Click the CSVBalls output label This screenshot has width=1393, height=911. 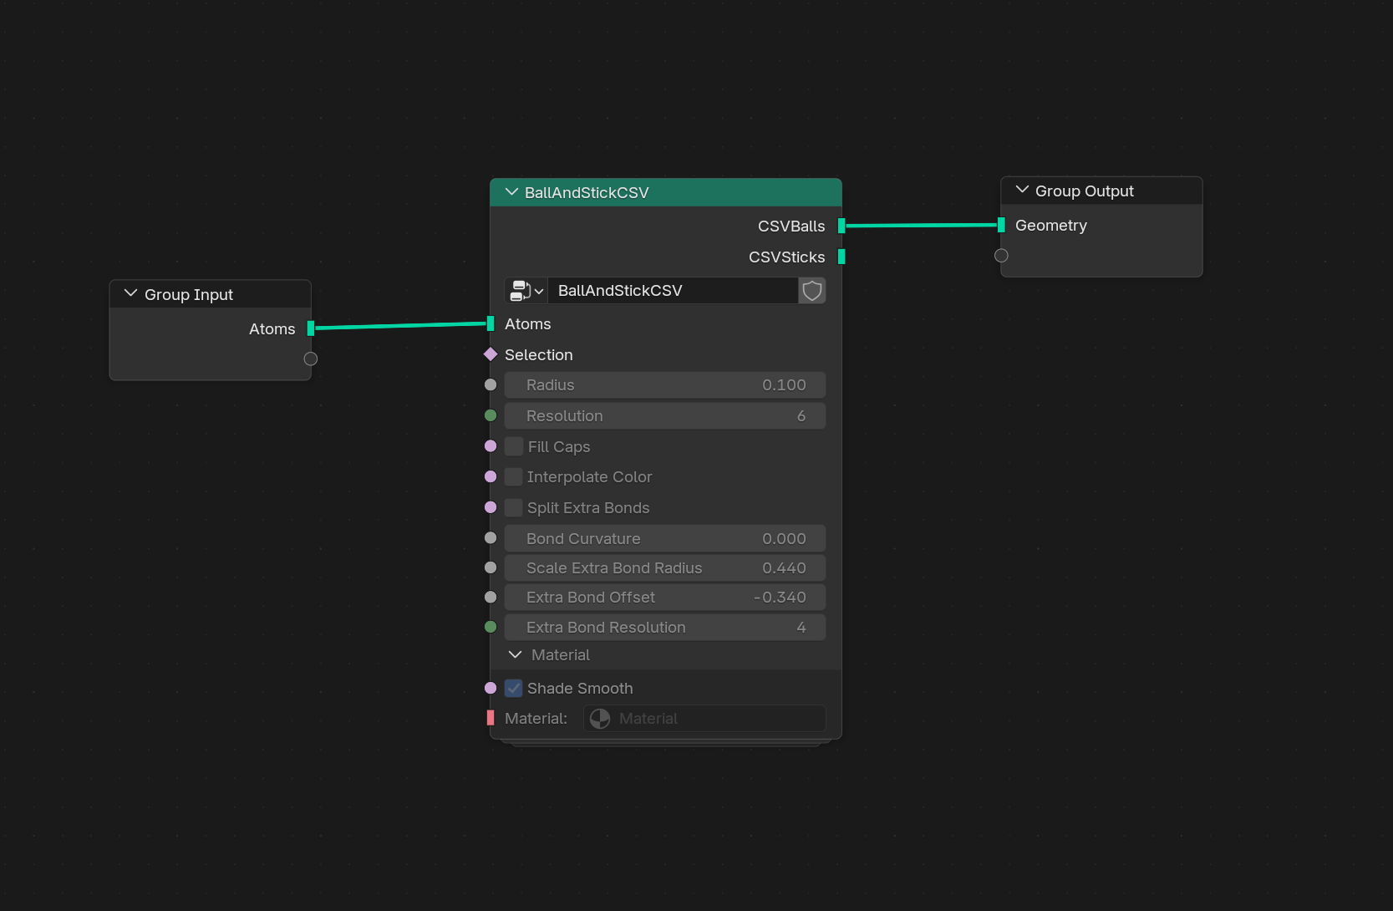coord(791,226)
